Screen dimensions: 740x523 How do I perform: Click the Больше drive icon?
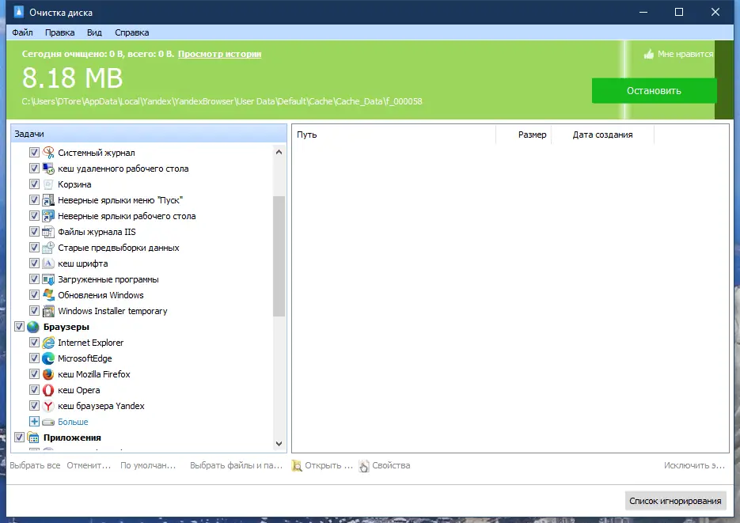click(48, 422)
